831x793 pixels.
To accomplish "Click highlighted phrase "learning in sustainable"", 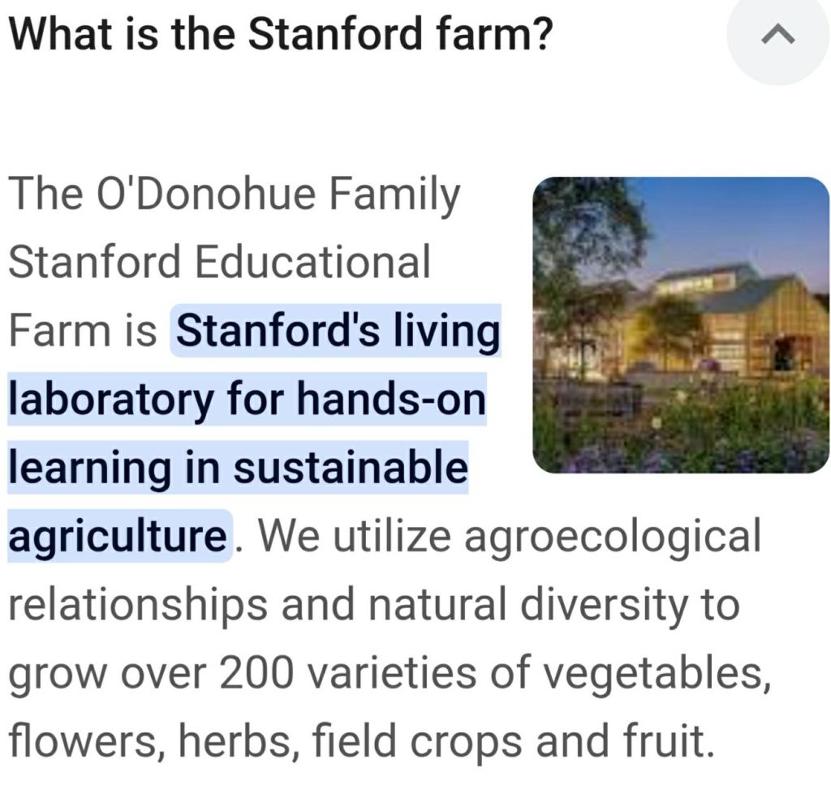I will tap(238, 468).
